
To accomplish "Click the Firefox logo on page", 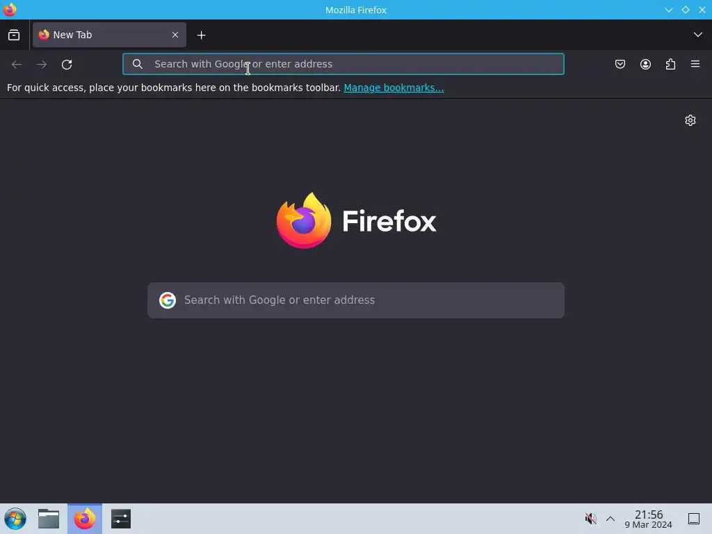I will click(356, 220).
